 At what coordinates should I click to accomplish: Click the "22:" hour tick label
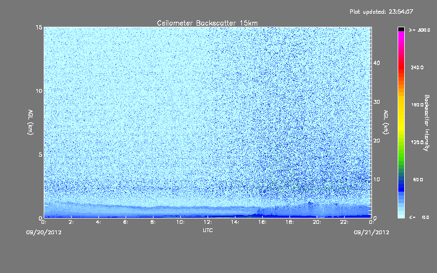[x=344, y=222]
